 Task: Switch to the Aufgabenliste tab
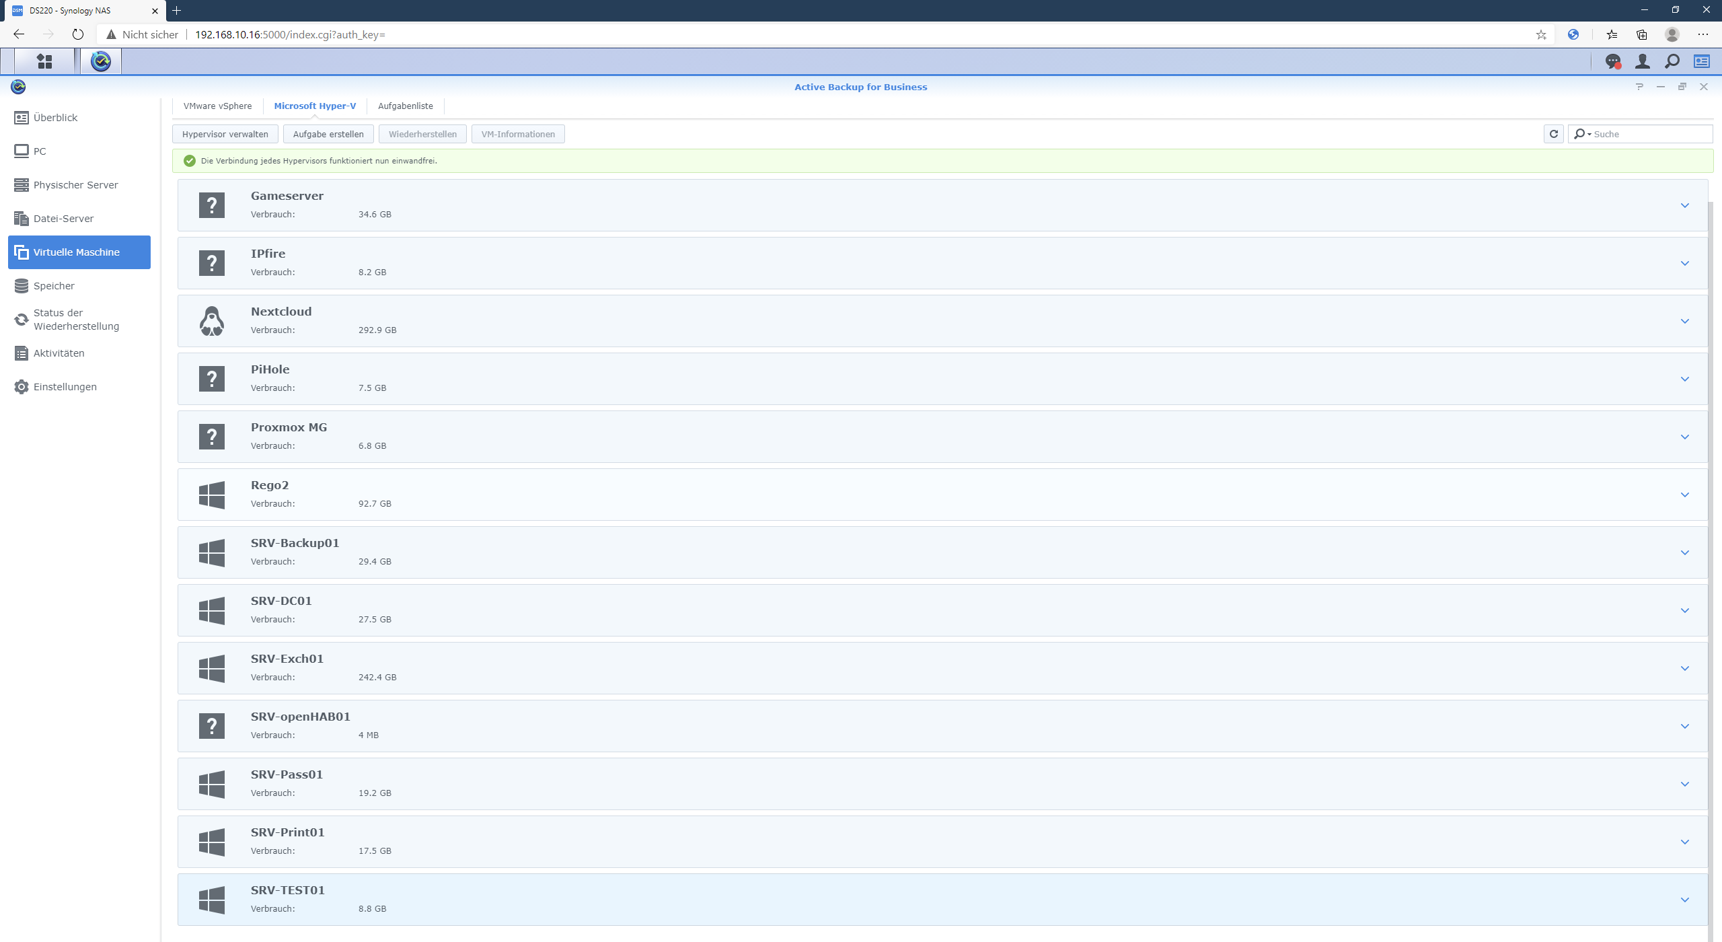pos(405,106)
